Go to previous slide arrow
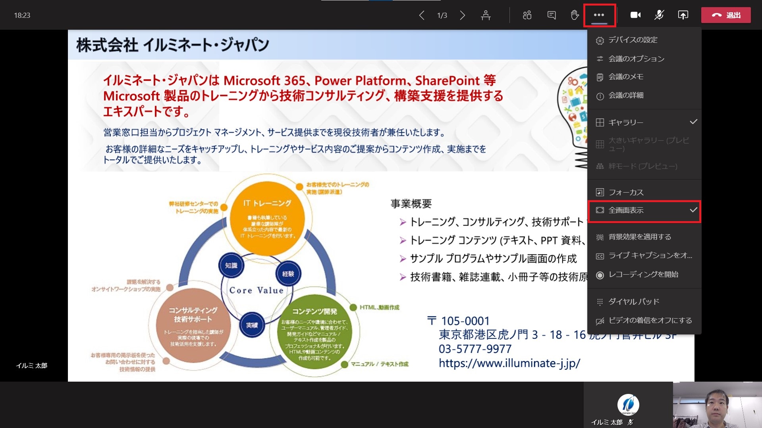This screenshot has height=428, width=762. 422,15
